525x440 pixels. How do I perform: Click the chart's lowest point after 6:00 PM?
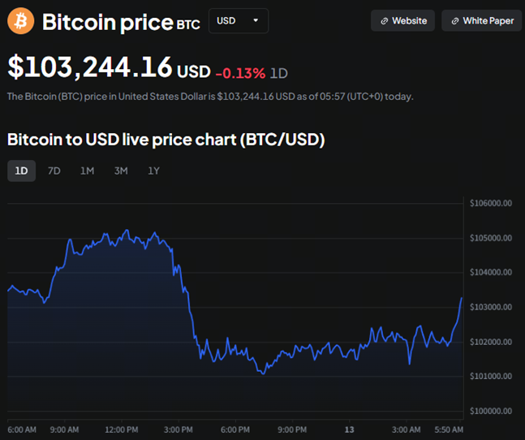pos(262,373)
